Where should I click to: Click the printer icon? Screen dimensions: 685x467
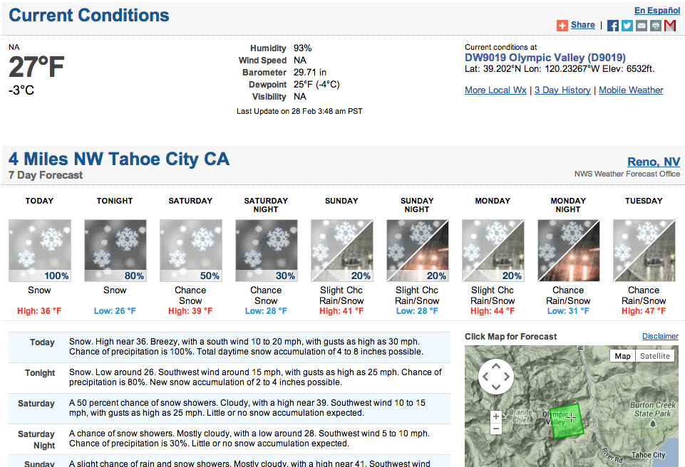click(656, 26)
